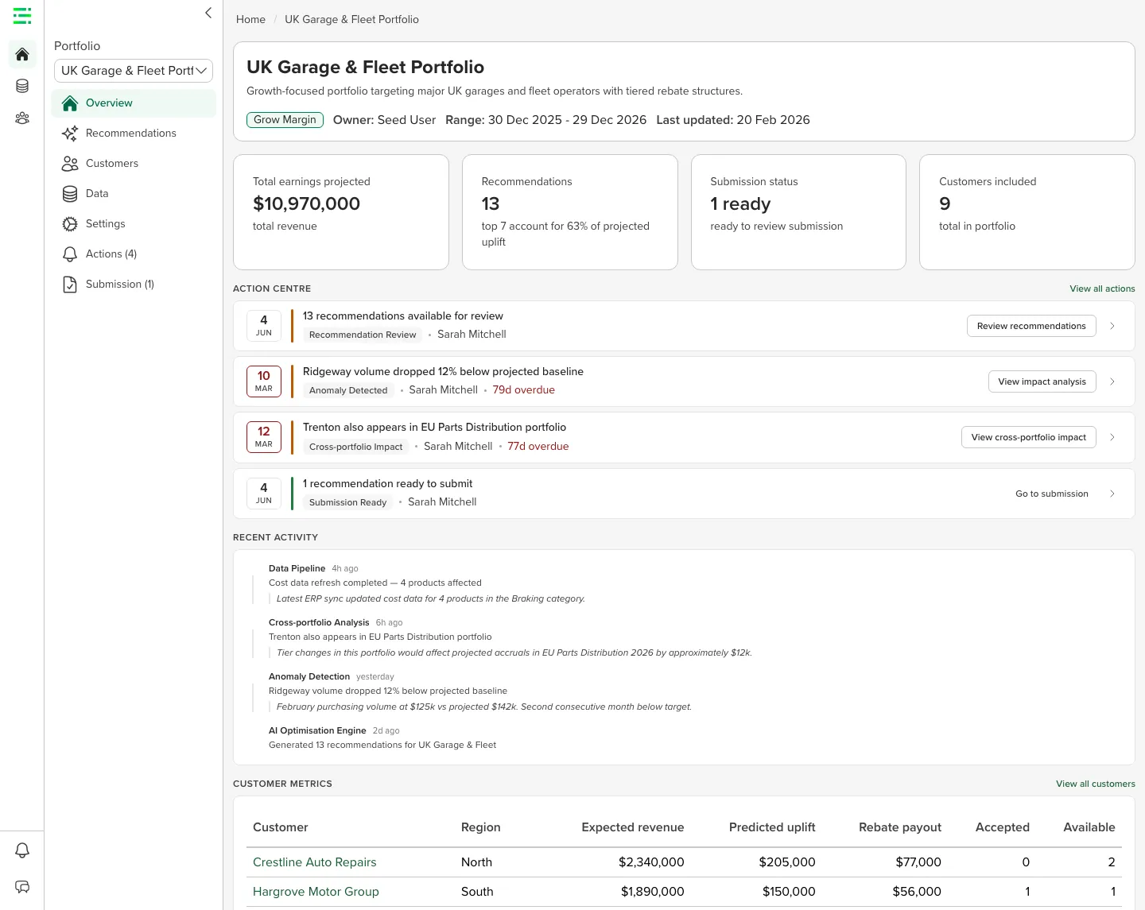
Task: Click the Accepted column header
Action: click(1003, 827)
